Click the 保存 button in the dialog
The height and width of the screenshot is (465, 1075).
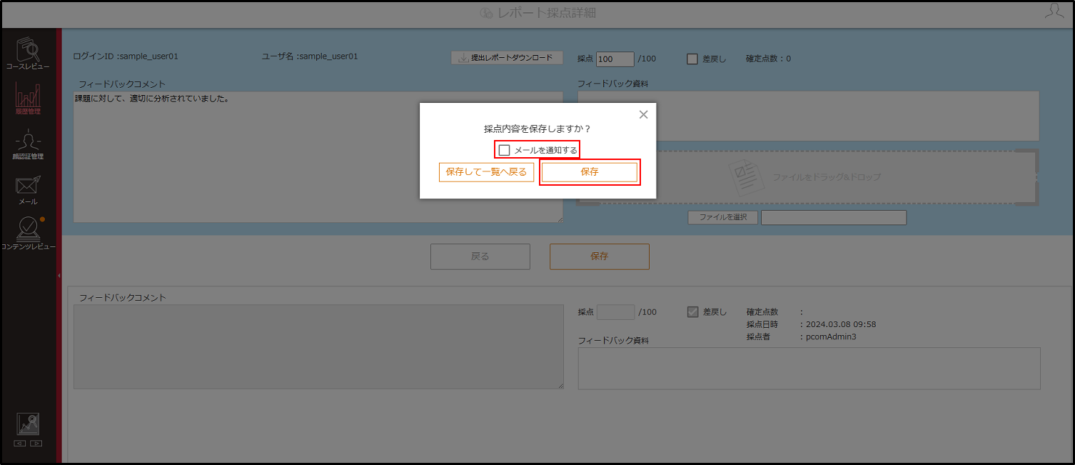(x=590, y=172)
